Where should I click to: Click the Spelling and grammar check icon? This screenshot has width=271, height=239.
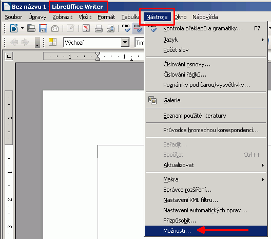(x=126, y=28)
